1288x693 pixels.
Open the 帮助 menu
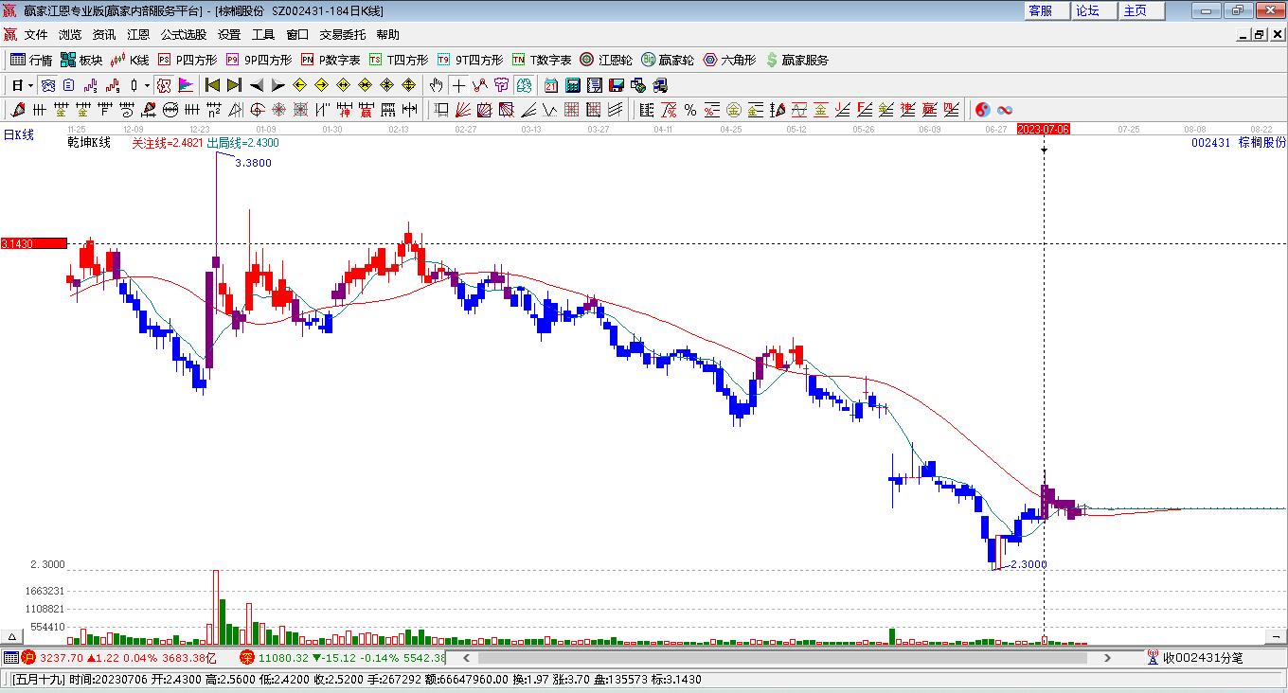coord(387,35)
